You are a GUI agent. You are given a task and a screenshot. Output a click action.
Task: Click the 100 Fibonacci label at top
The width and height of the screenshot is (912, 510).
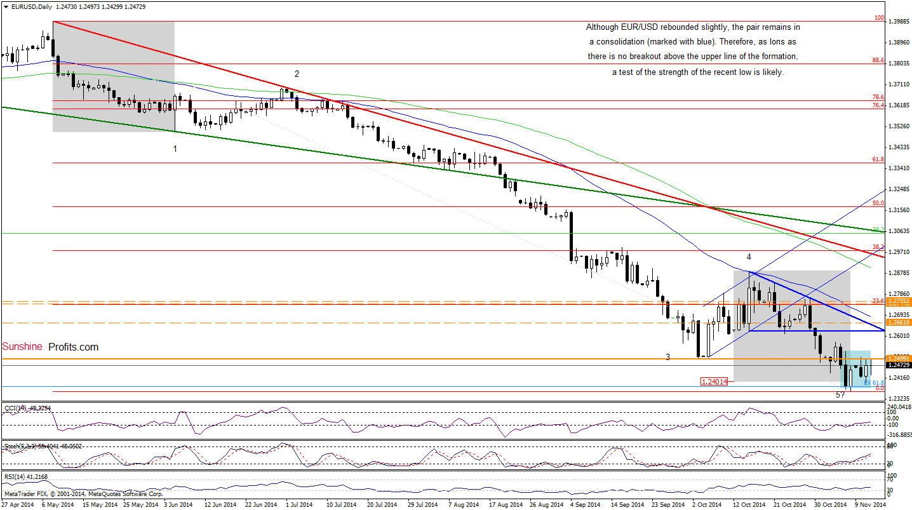880,18
